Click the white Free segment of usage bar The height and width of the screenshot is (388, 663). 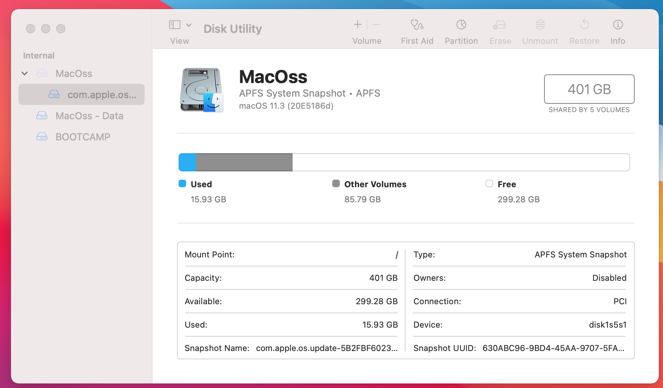pyautogui.click(x=461, y=162)
